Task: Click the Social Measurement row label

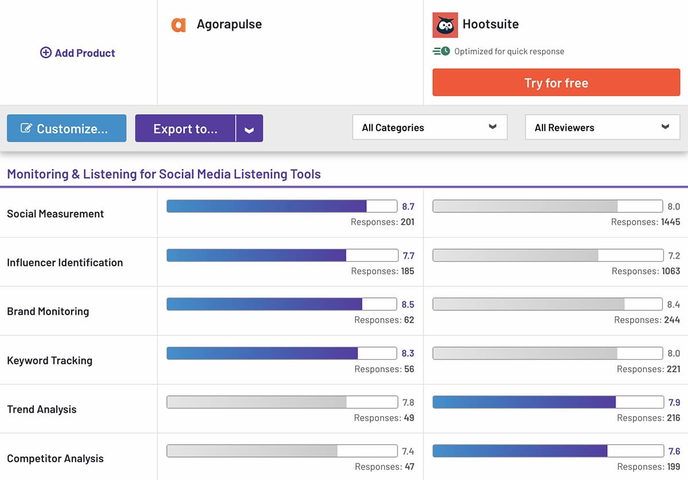Action: (56, 214)
